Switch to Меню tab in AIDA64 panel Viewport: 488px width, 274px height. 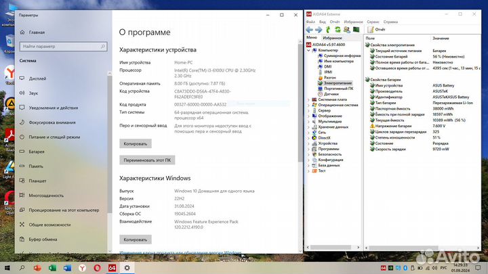coord(312,38)
